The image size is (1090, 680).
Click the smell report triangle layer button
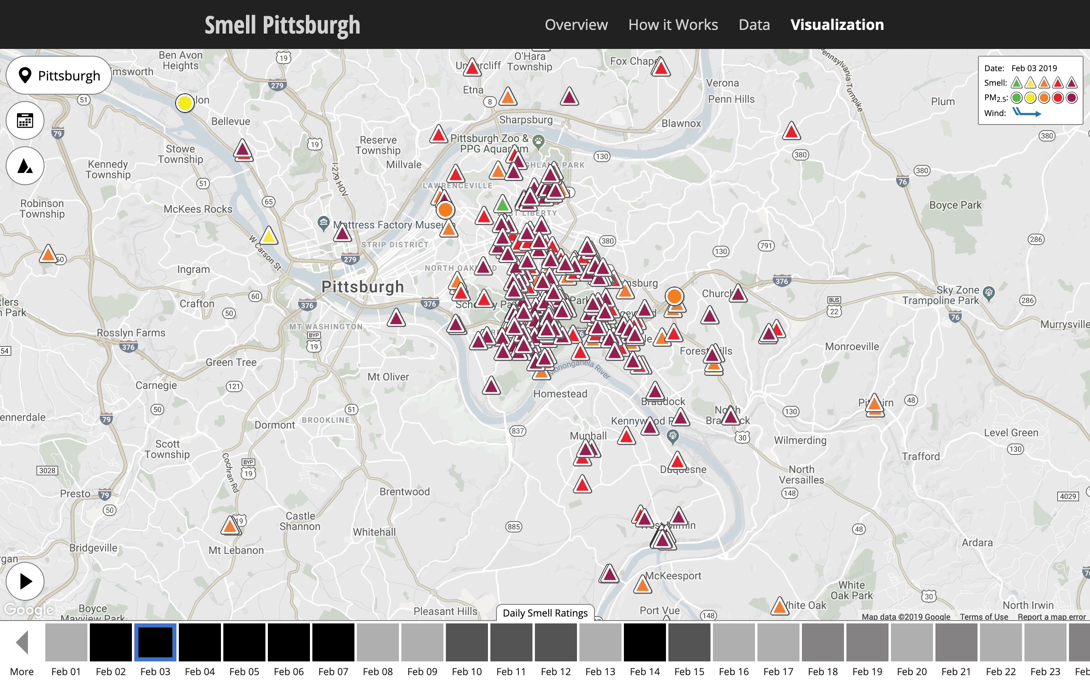tap(25, 166)
